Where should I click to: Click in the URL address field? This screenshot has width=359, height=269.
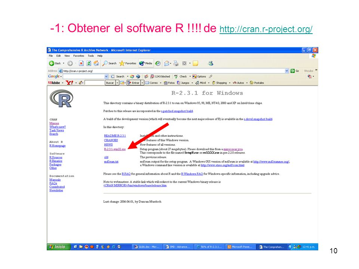pos(172,71)
